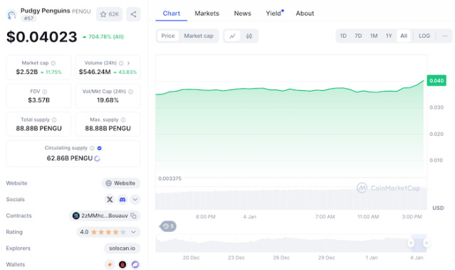
Task: Open chart more options ellipsis menu
Action: coord(445,36)
